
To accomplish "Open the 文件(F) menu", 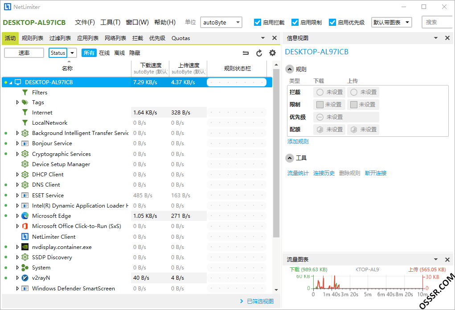I will tap(85, 22).
